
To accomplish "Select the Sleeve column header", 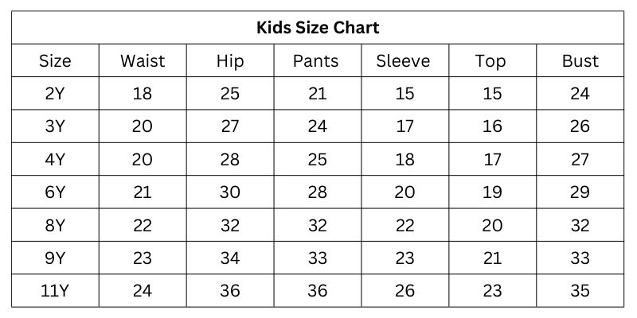I will coord(403,61).
